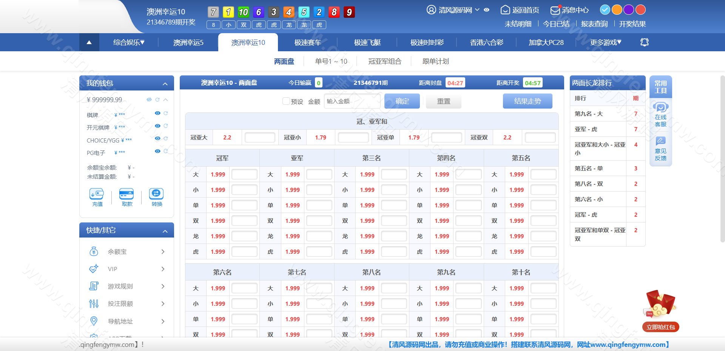725x351 pixels.
Task: Toggle main wallet balance visibility eye
Action: 149,100
